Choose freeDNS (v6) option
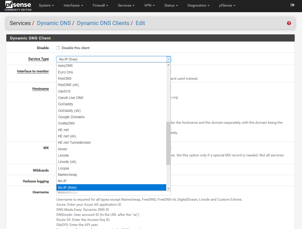302x229 pixels. coord(111,85)
